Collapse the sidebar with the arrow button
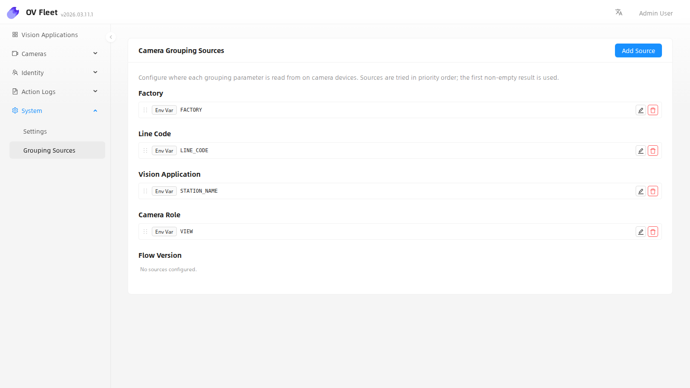690x388 pixels. click(x=111, y=37)
